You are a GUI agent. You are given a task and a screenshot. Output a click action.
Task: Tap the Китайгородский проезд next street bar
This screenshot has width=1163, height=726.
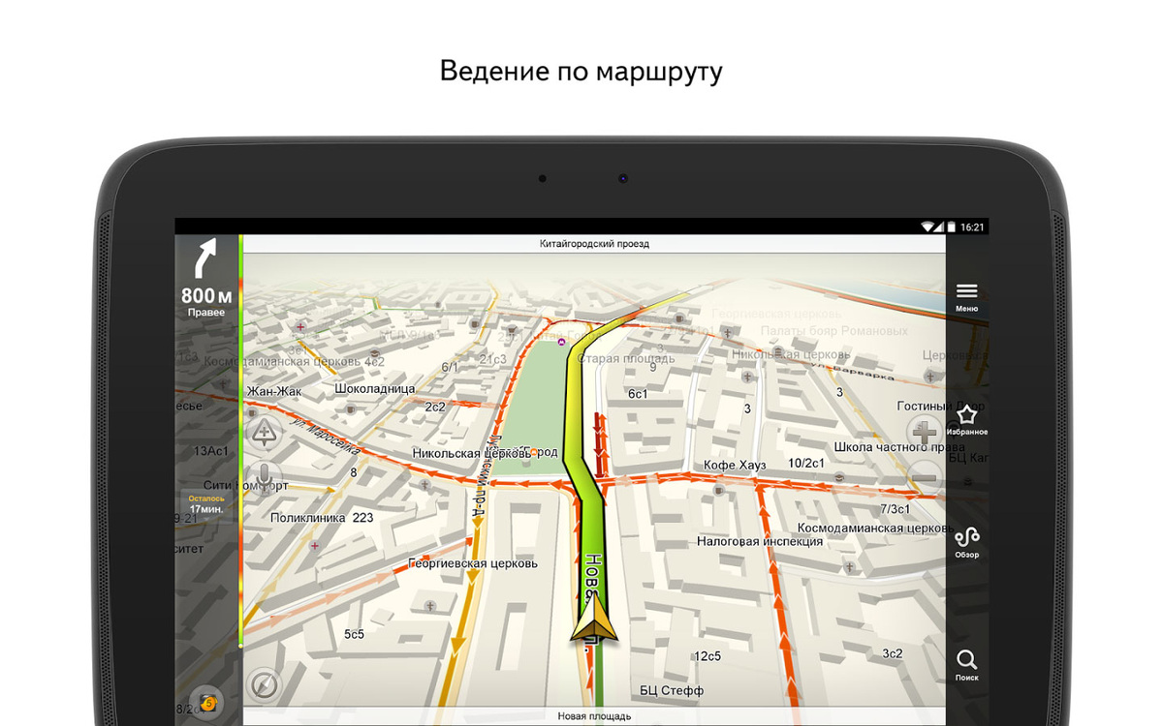[x=594, y=244]
